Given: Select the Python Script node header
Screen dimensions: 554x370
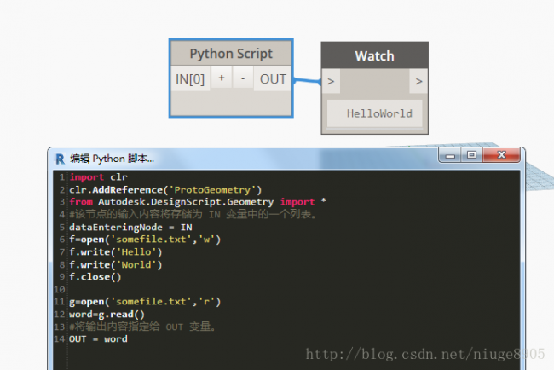Looking at the screenshot, I should 230,54.
